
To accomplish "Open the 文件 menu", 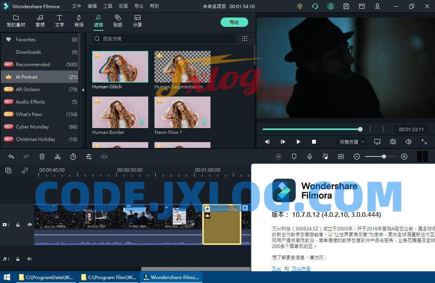I will tap(77, 6).
